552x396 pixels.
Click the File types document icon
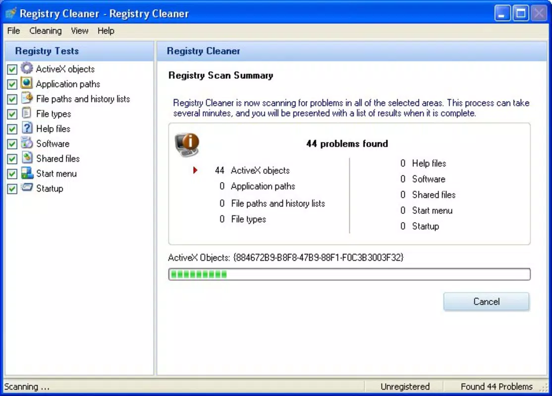pyautogui.click(x=27, y=113)
